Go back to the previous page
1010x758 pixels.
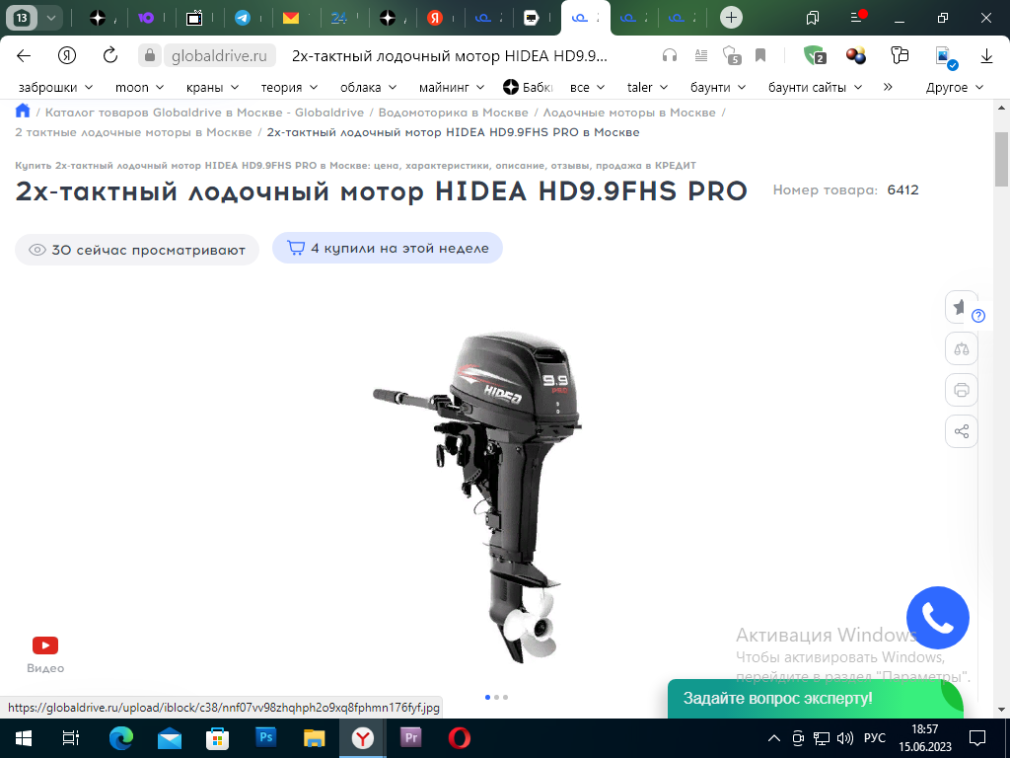tap(24, 55)
